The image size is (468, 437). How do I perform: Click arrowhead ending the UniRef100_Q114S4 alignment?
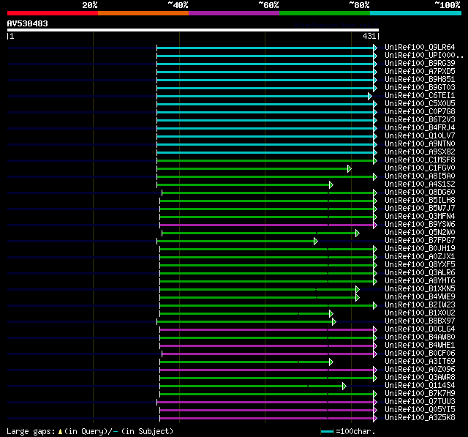tap(344, 386)
